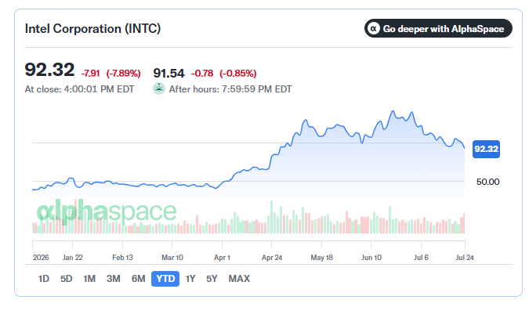Click the after-hours market icon
This screenshot has width=529, height=318.
pyautogui.click(x=159, y=89)
